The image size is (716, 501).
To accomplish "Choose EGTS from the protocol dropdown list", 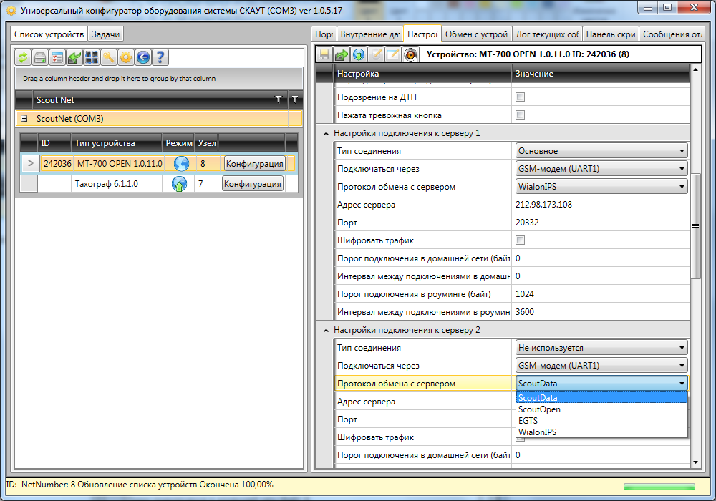I will 528,421.
